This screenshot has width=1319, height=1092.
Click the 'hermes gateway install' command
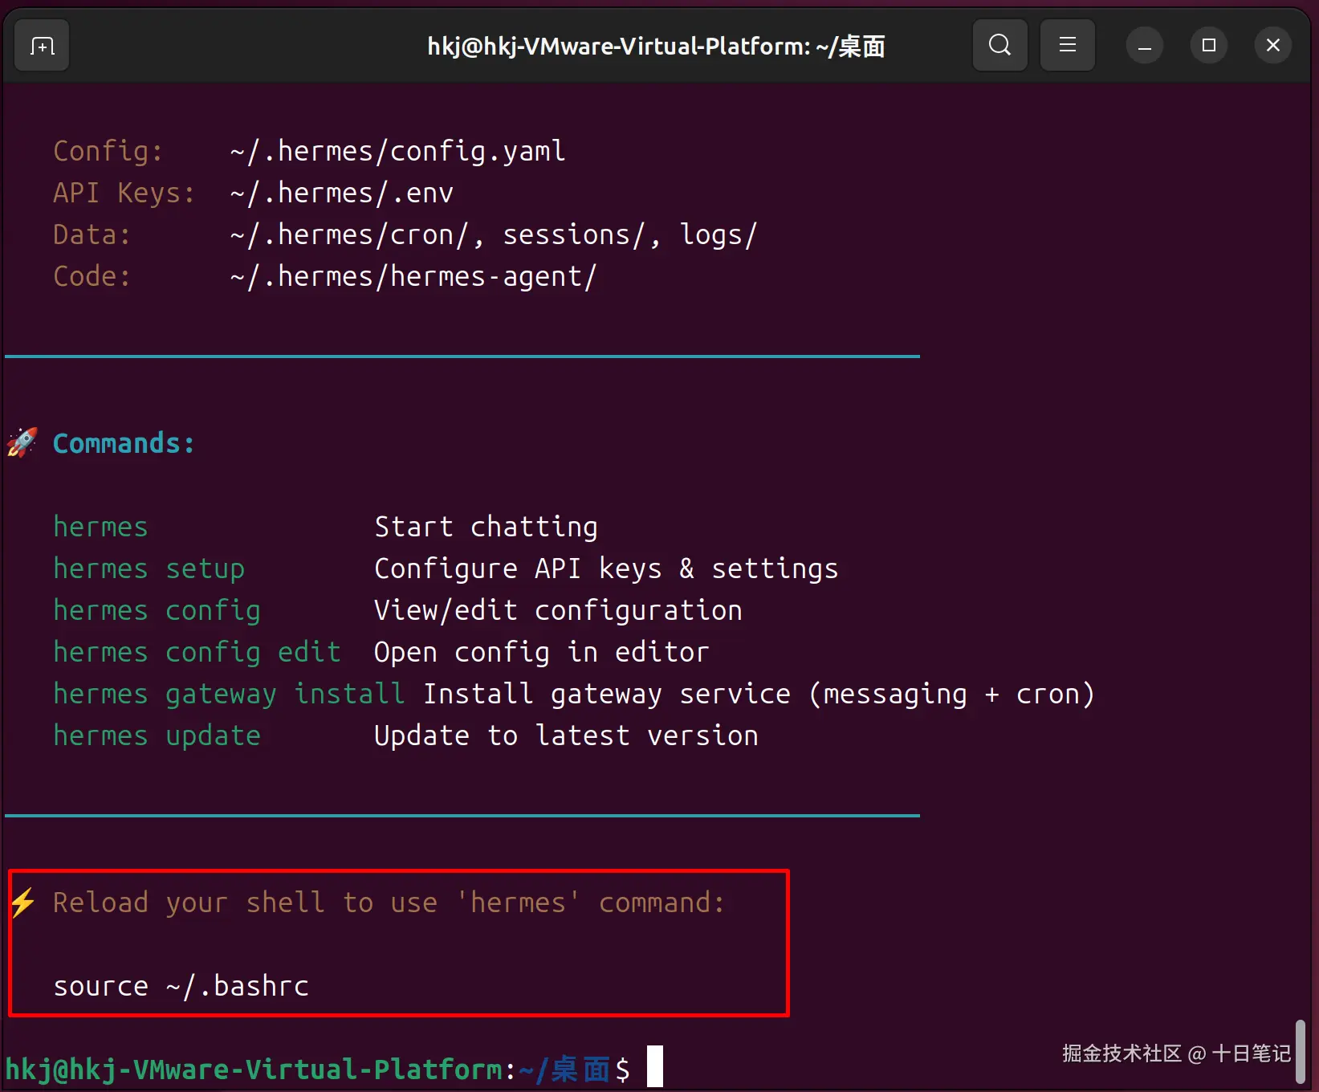point(229,694)
